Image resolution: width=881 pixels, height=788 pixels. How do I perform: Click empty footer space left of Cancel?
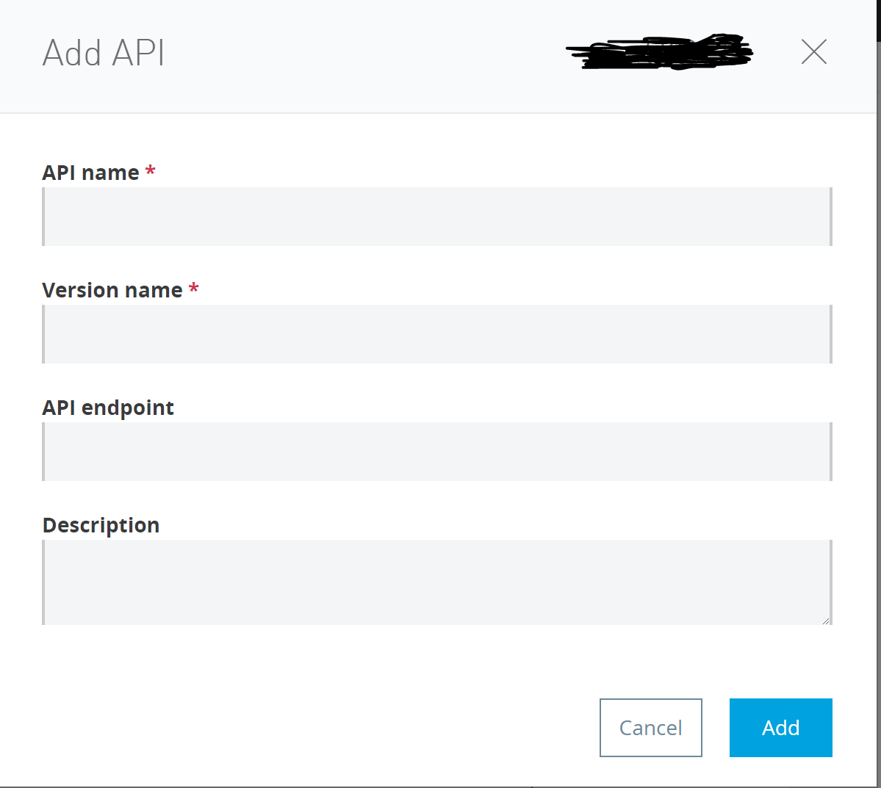316,727
